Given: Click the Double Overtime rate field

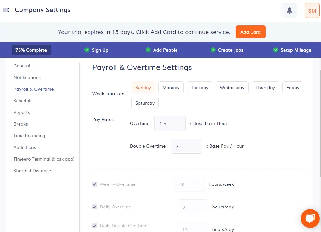Looking at the screenshot, I should pyautogui.click(x=186, y=146).
